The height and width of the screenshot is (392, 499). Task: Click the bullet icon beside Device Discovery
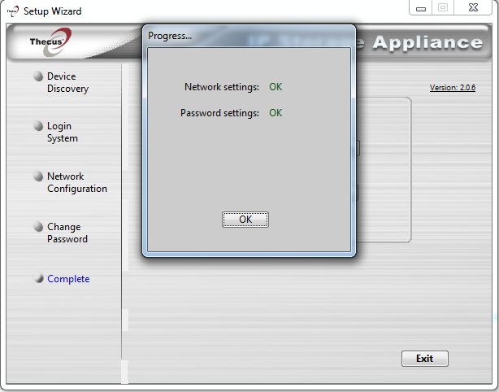pyautogui.click(x=37, y=76)
